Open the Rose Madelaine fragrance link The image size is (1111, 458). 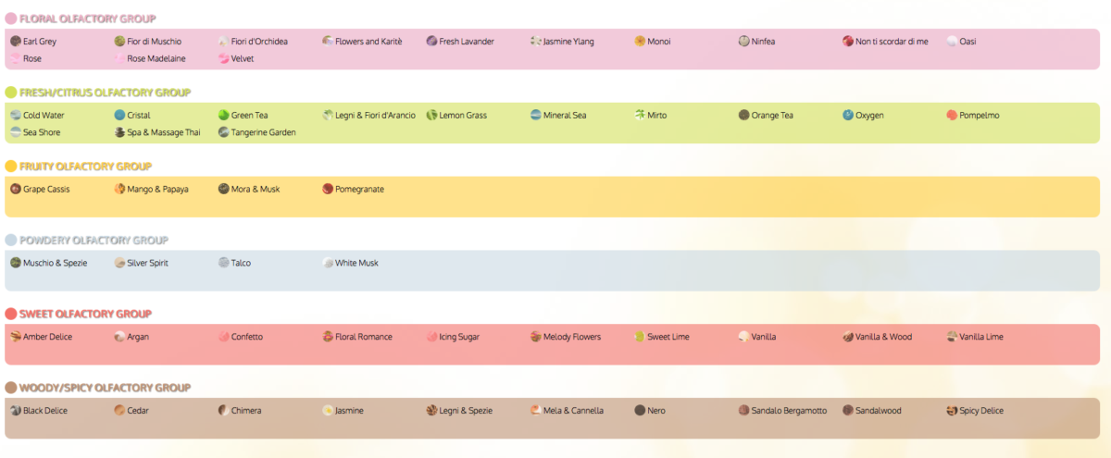point(156,59)
